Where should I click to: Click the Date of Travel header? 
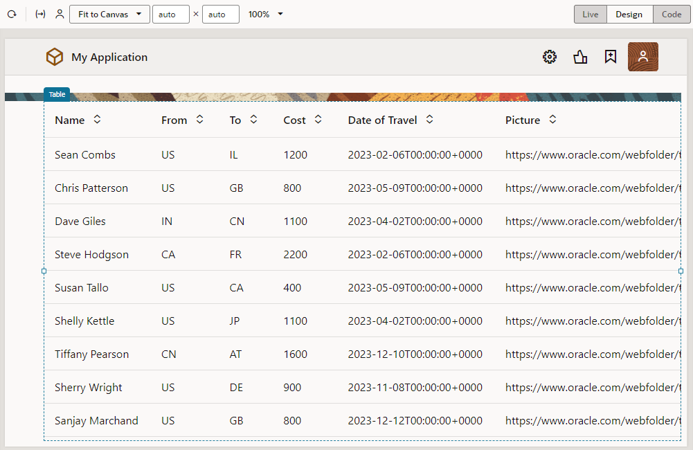pyautogui.click(x=383, y=120)
